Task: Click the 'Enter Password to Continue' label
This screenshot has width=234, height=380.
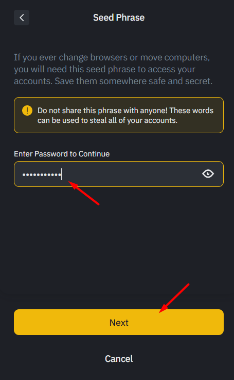Action: coord(62,154)
